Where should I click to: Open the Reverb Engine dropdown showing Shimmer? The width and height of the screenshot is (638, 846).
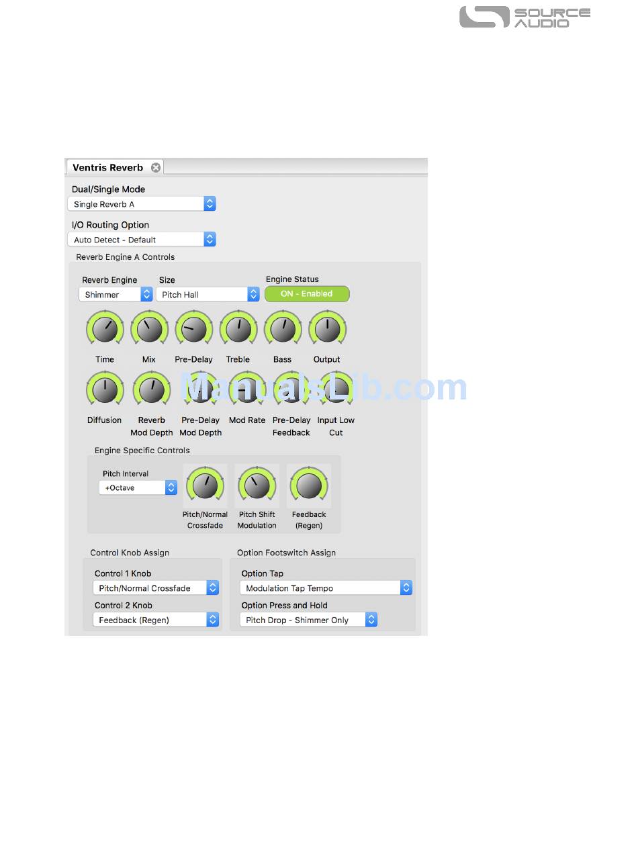pyautogui.click(x=116, y=295)
